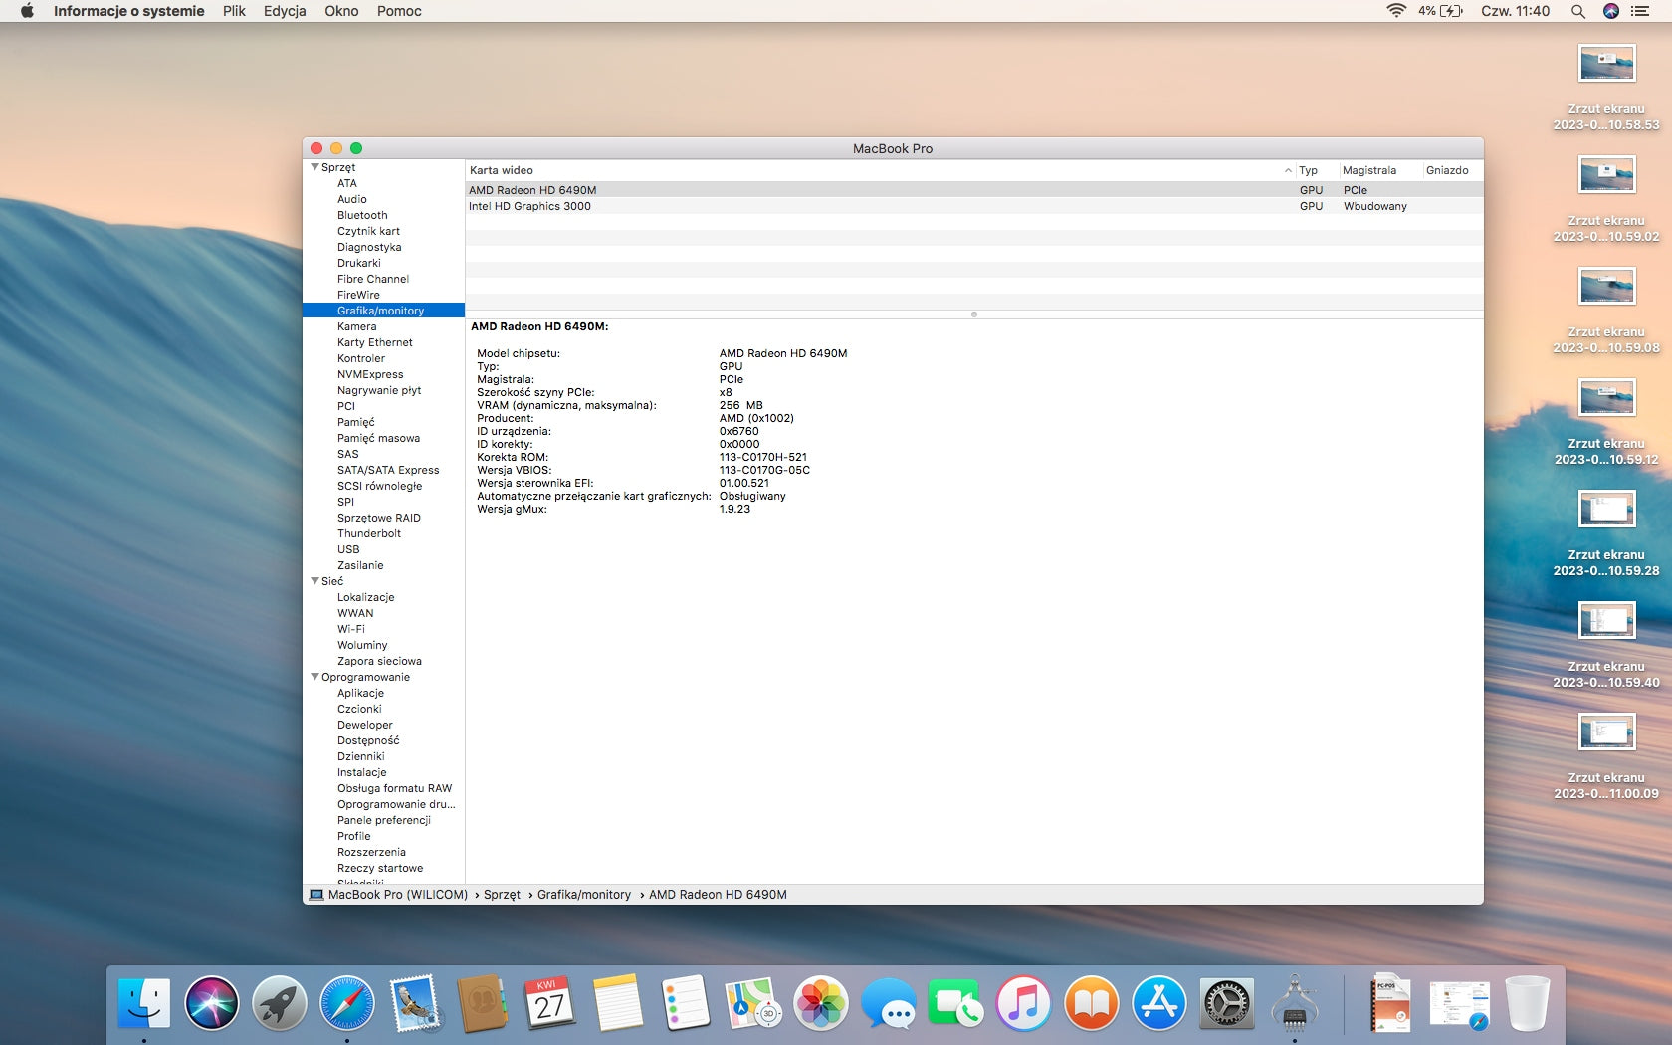Open Launchpad rocket icon
The width and height of the screenshot is (1672, 1045).
click(280, 1003)
